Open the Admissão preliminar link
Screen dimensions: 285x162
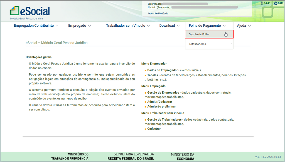(x=161, y=106)
